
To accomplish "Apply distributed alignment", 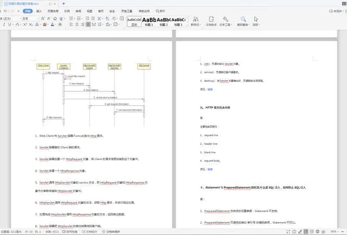I will point(94,24).
